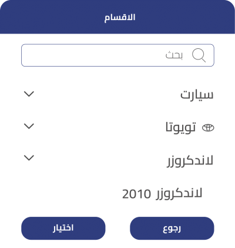Open the لاندكروزر row dropdown
Image resolution: width=235 pixels, height=248 pixels.
[118, 161]
